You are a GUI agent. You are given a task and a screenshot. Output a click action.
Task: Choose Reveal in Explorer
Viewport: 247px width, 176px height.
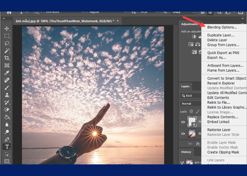[x=221, y=83]
